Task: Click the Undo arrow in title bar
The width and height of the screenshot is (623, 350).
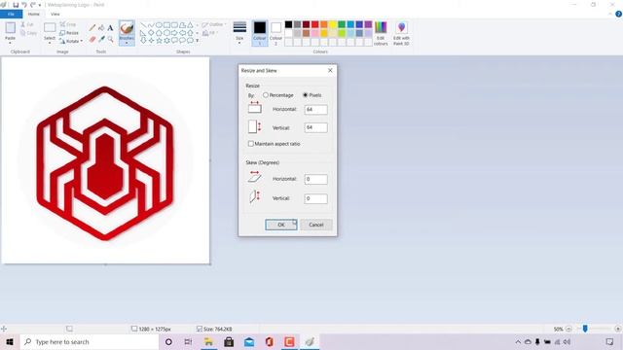Action: click(24, 5)
